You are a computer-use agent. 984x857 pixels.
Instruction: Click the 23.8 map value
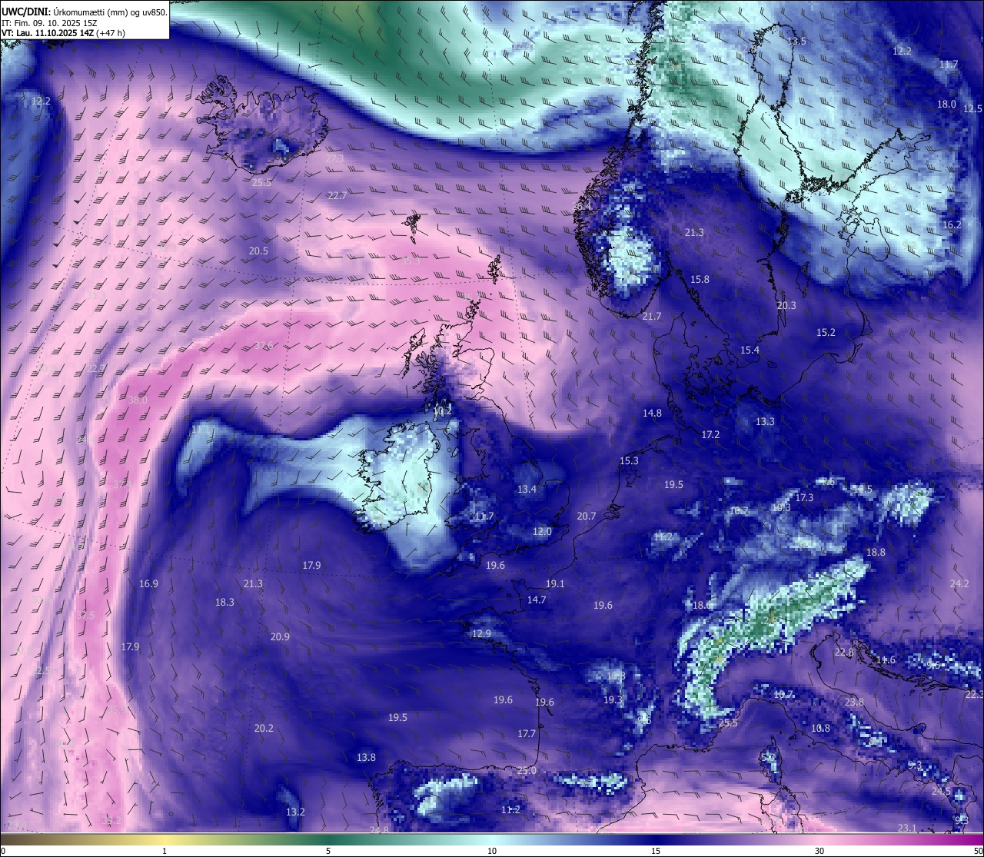(x=854, y=703)
